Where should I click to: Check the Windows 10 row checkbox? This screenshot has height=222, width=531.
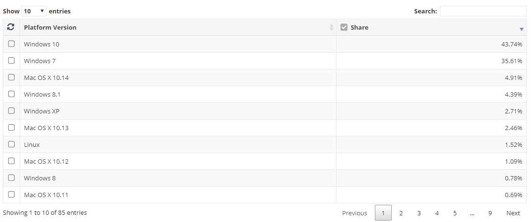tap(11, 44)
